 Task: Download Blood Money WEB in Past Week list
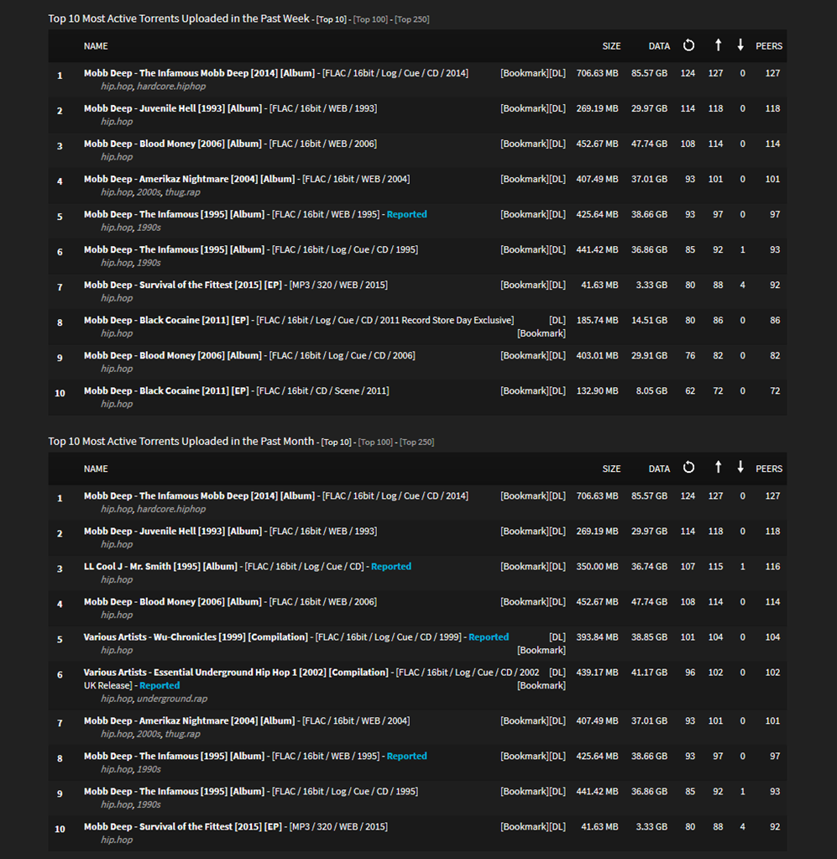tap(557, 144)
